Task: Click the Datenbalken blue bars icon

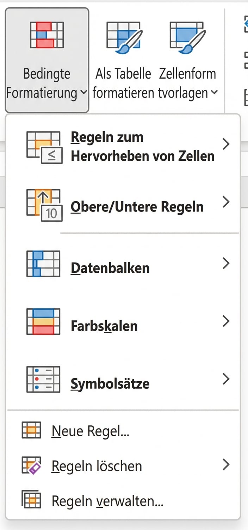Action: (x=43, y=263)
